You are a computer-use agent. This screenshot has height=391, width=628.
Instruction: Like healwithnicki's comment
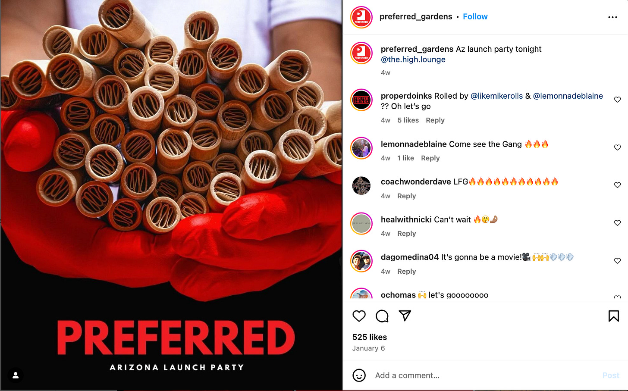617,223
